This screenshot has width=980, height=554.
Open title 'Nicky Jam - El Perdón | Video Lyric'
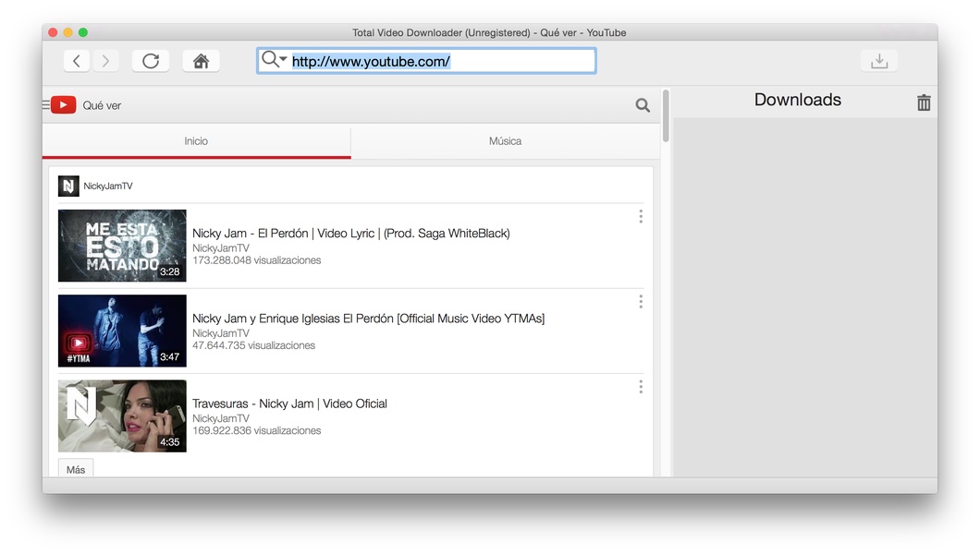point(351,234)
